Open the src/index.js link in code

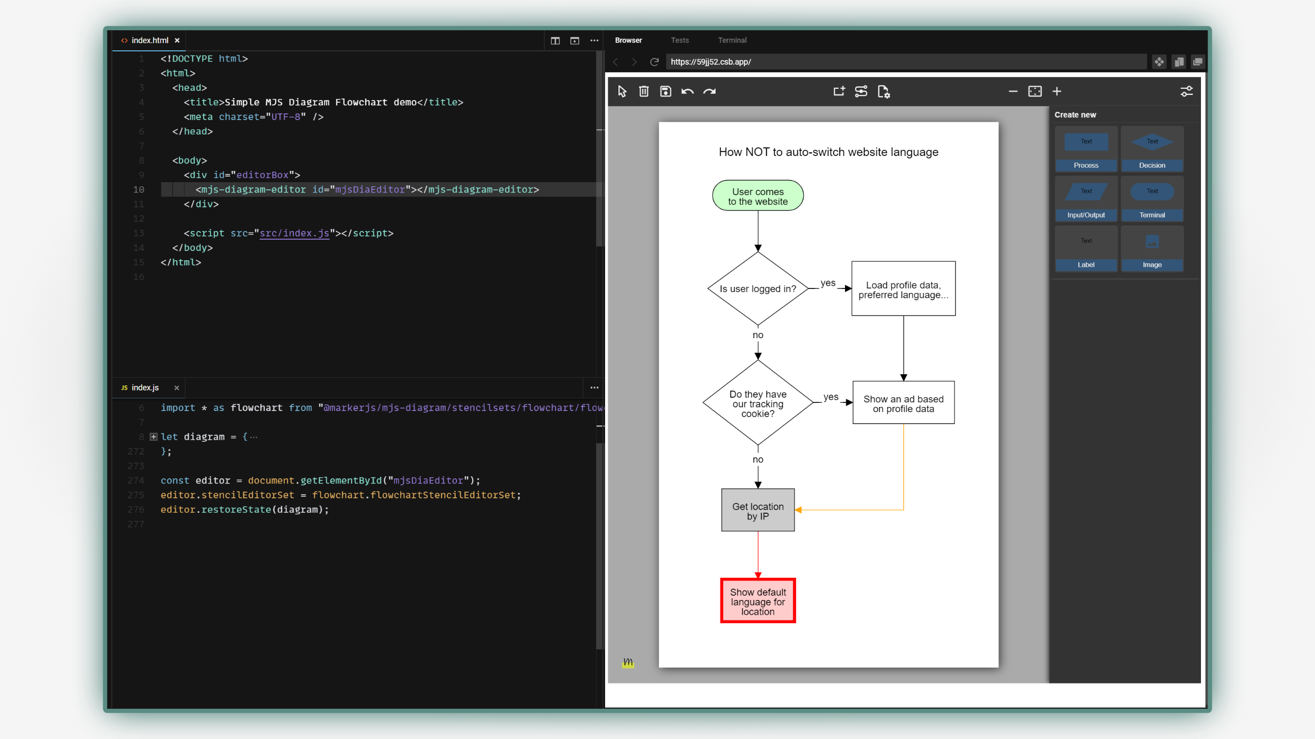[x=294, y=233]
